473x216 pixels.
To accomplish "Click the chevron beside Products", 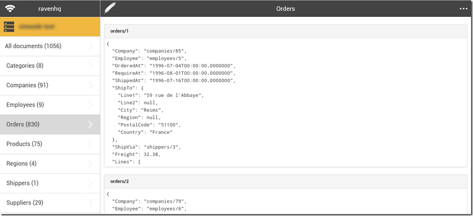I will click(90, 144).
